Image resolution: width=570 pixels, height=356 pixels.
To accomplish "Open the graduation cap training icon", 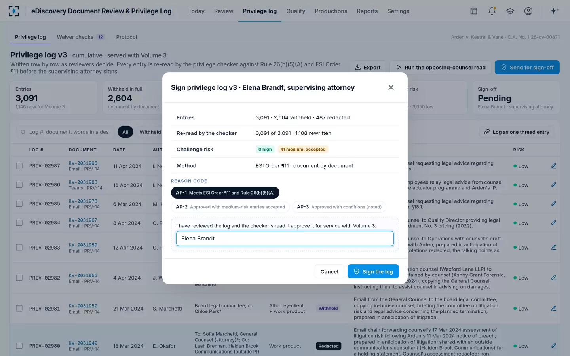I will [510, 11].
